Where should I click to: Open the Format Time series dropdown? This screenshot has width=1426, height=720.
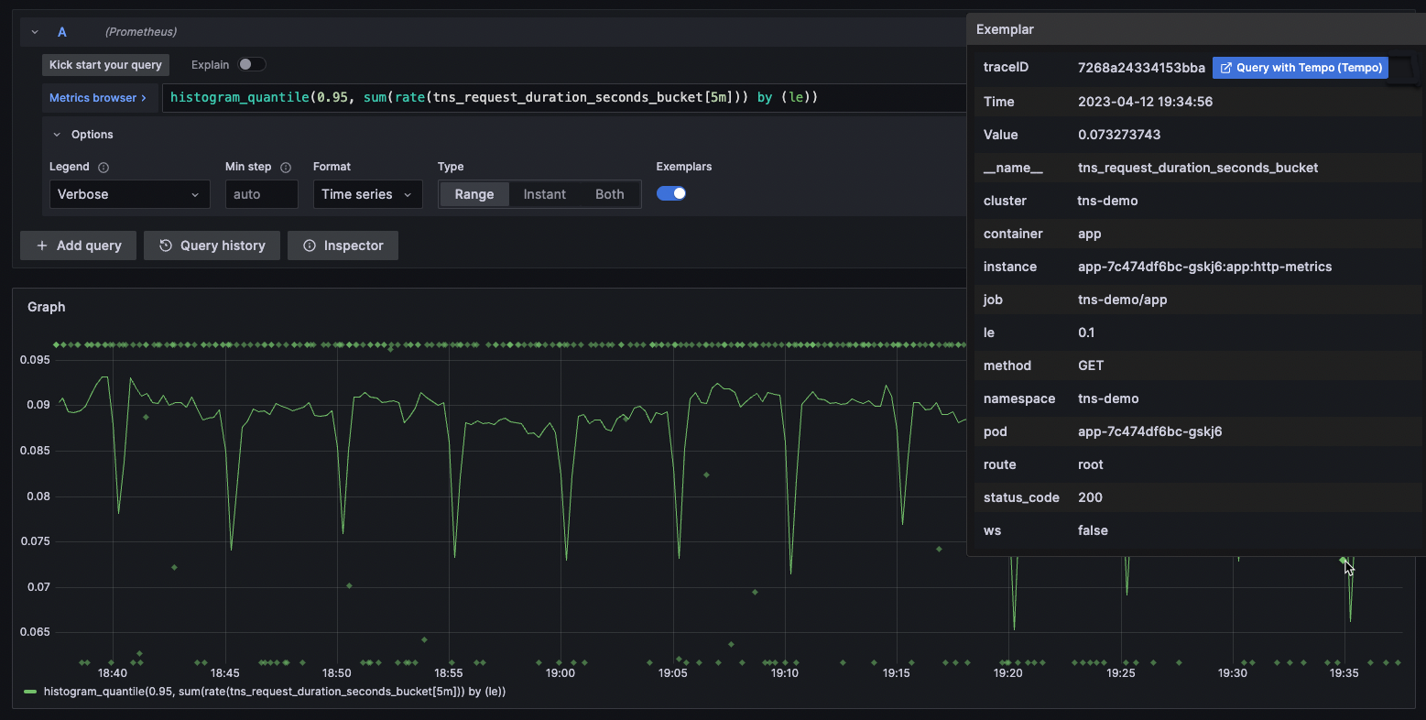click(367, 194)
